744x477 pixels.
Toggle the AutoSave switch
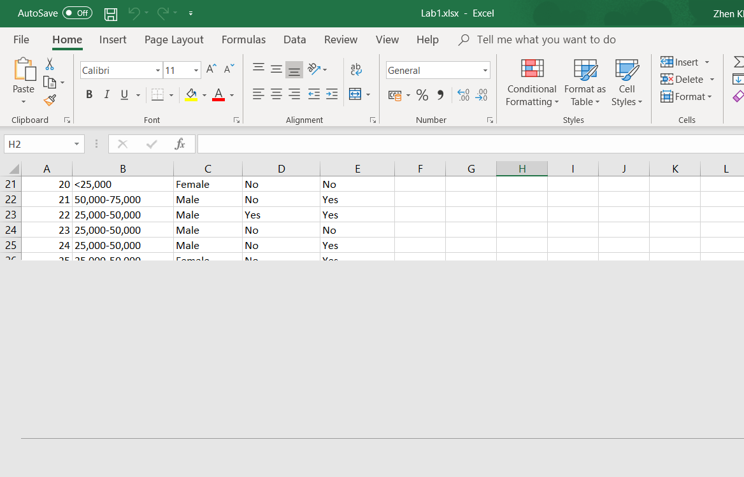coord(77,13)
